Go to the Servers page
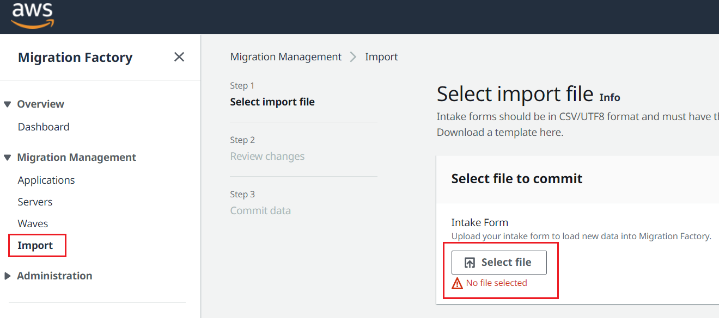The height and width of the screenshot is (318, 719). pyautogui.click(x=35, y=202)
